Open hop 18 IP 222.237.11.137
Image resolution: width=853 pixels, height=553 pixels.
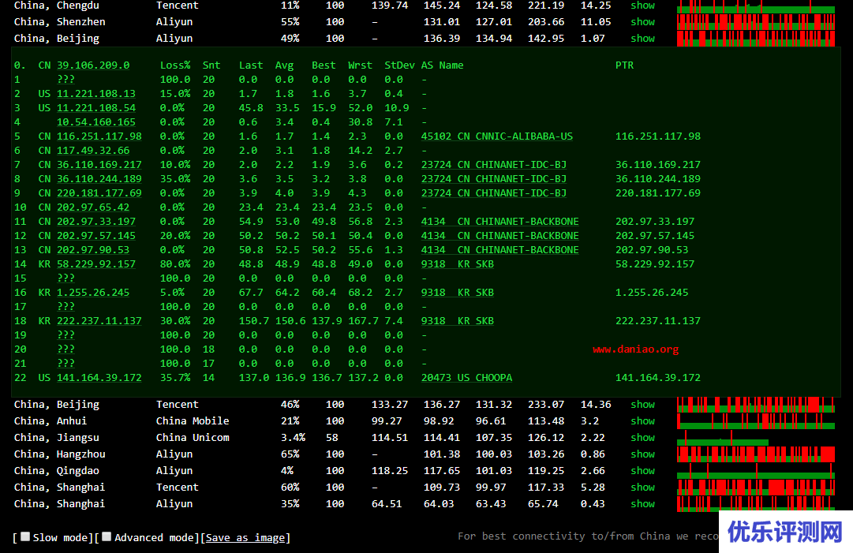pos(99,321)
